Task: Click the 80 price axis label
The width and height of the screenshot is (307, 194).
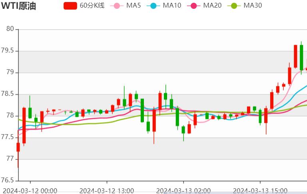Action: tap(10, 29)
